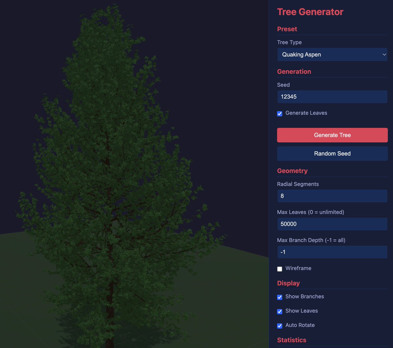The height and width of the screenshot is (348, 393).
Task: Click the Generate Tree button
Action: (x=332, y=135)
